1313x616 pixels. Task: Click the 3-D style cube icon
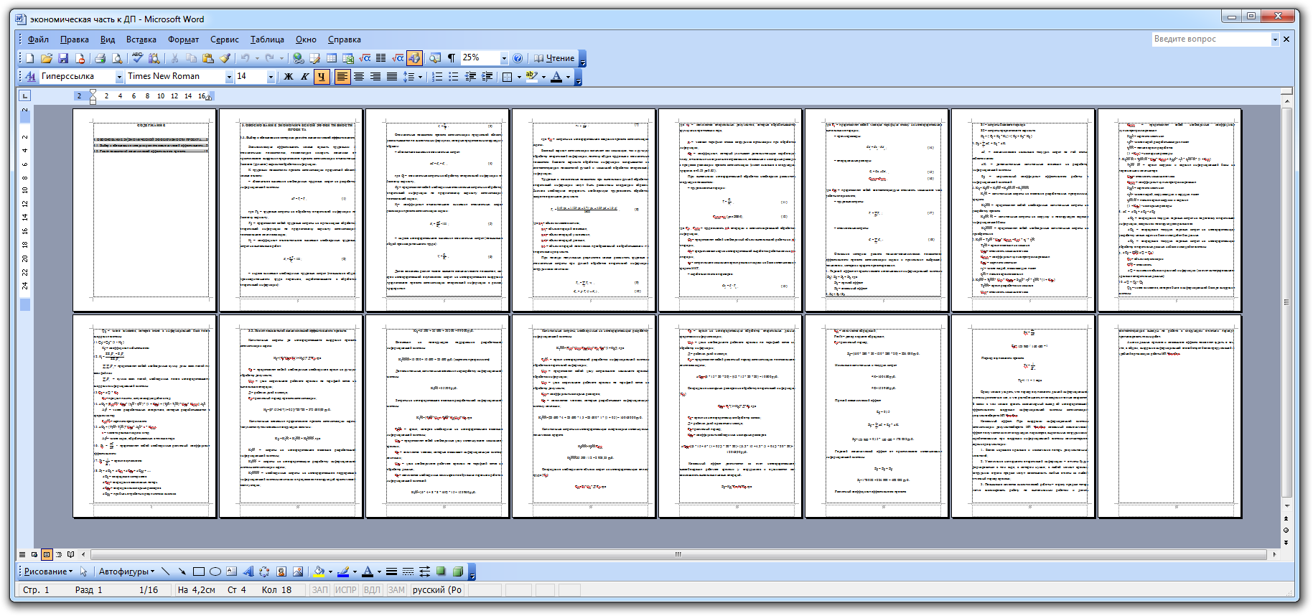(457, 571)
